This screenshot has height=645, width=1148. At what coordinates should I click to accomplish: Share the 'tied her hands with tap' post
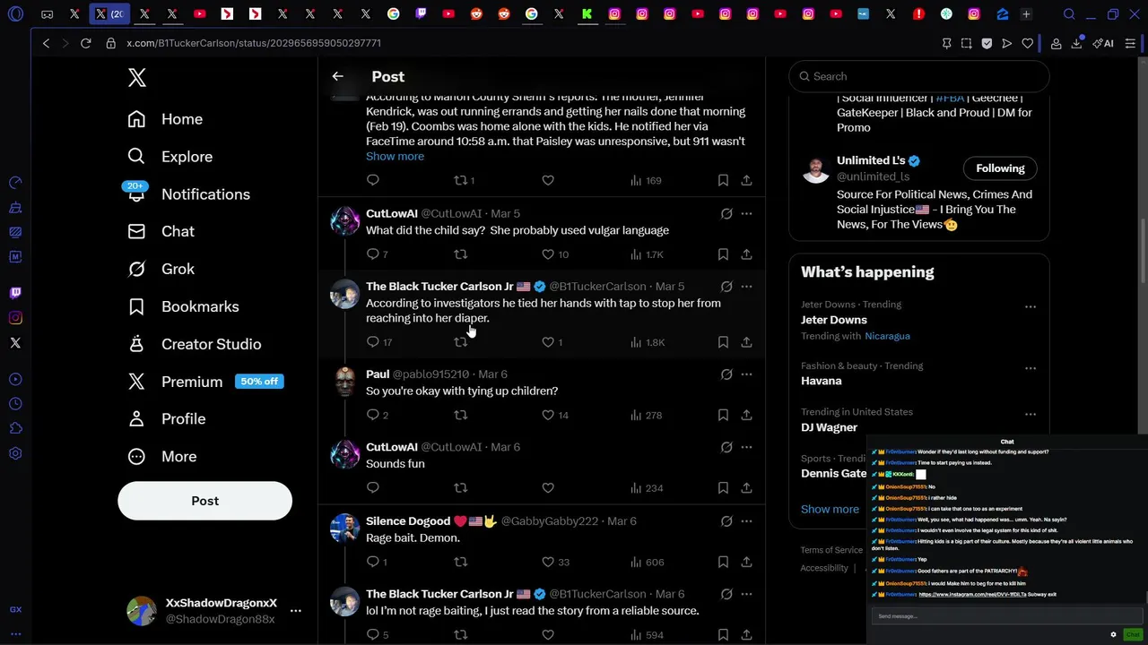tap(746, 342)
